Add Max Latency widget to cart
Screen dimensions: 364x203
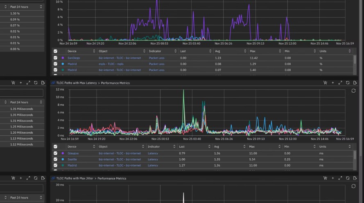tap(326, 83)
